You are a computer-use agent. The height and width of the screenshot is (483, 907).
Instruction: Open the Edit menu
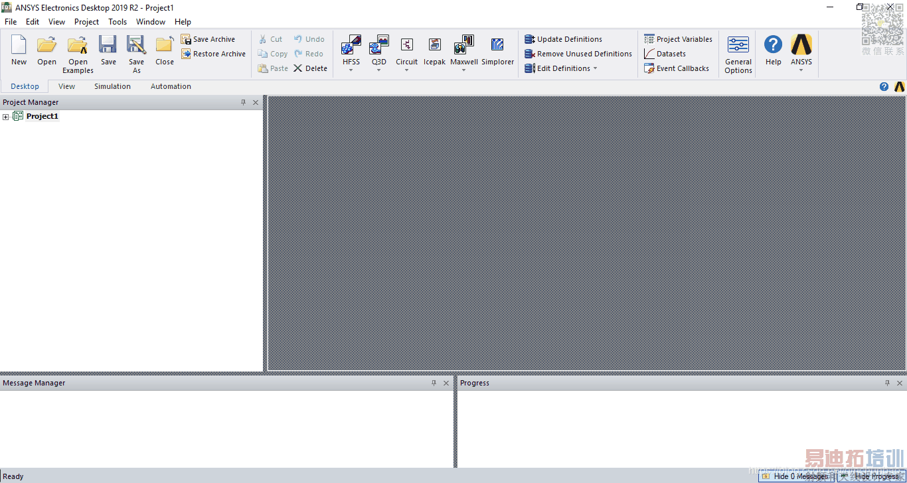(x=33, y=22)
